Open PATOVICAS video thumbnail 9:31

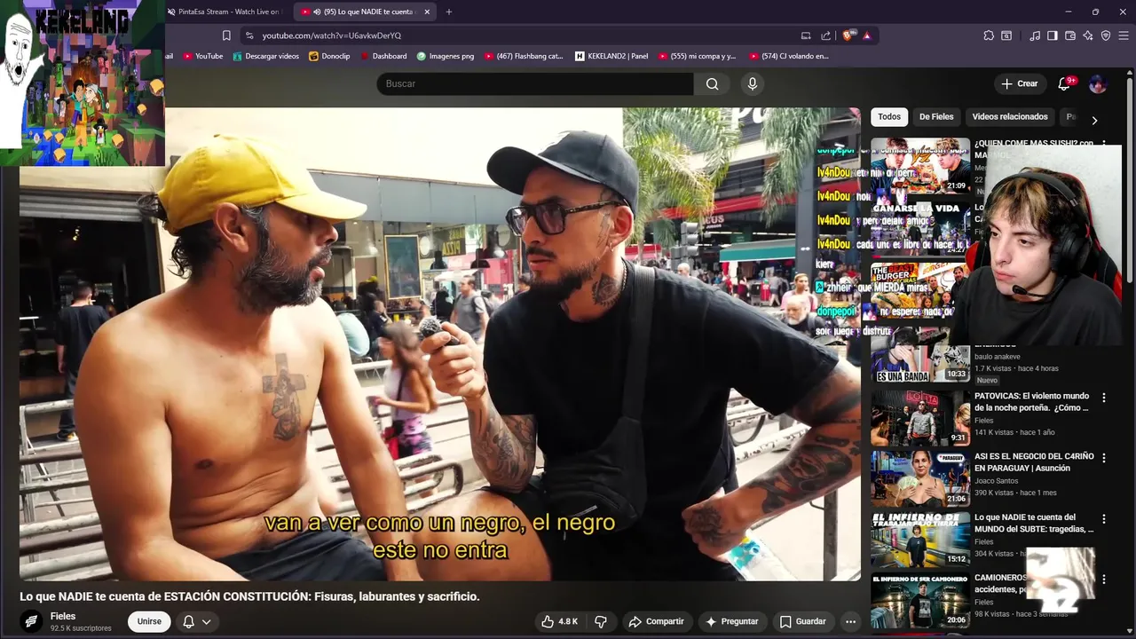coord(920,418)
